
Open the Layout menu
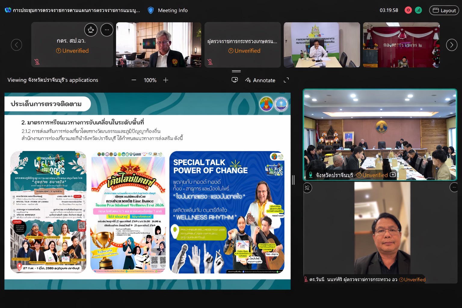[444, 10]
